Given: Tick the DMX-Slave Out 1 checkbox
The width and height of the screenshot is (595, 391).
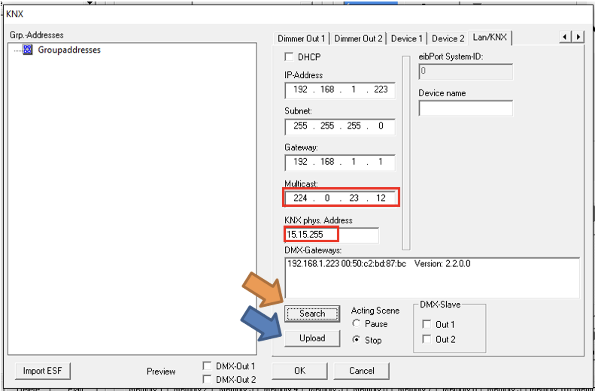Looking at the screenshot, I should point(427,324).
